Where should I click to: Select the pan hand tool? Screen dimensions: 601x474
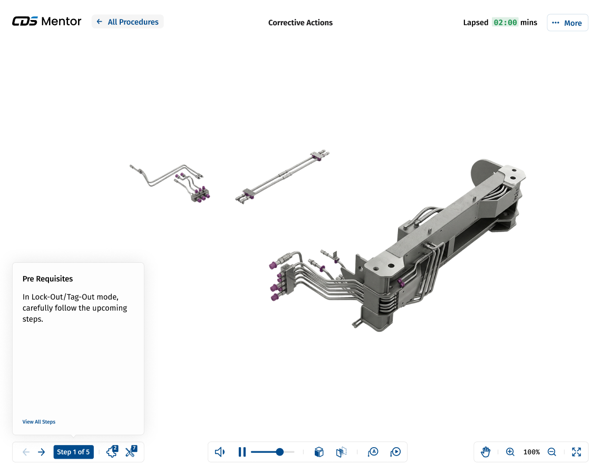pyautogui.click(x=486, y=452)
